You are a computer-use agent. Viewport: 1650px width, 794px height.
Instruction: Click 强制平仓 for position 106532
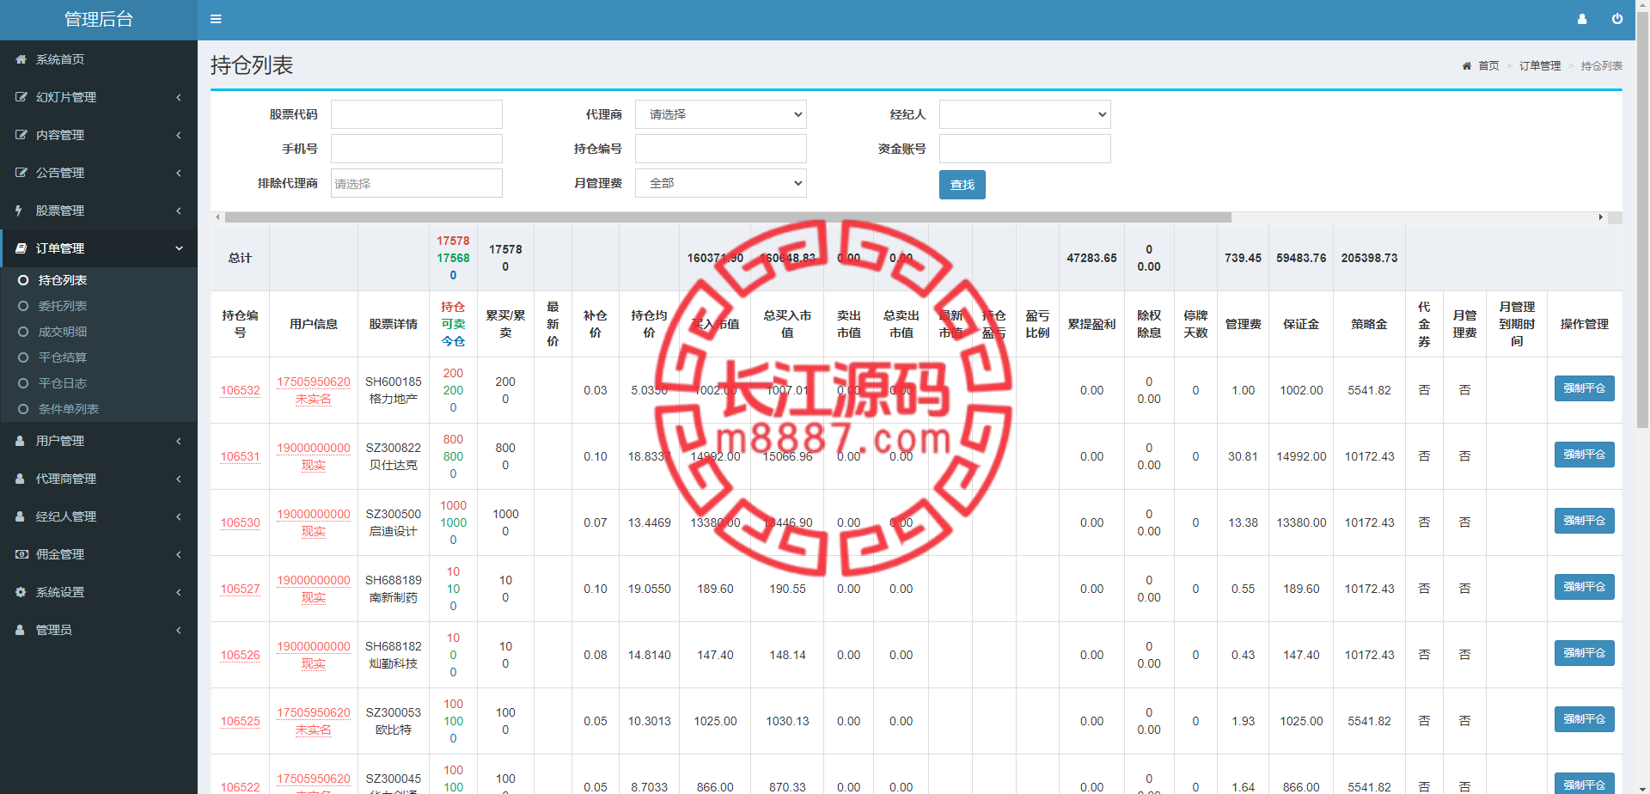pos(1584,388)
